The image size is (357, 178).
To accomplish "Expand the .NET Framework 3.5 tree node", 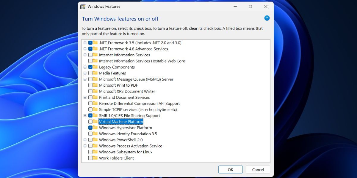I will [x=85, y=43].
